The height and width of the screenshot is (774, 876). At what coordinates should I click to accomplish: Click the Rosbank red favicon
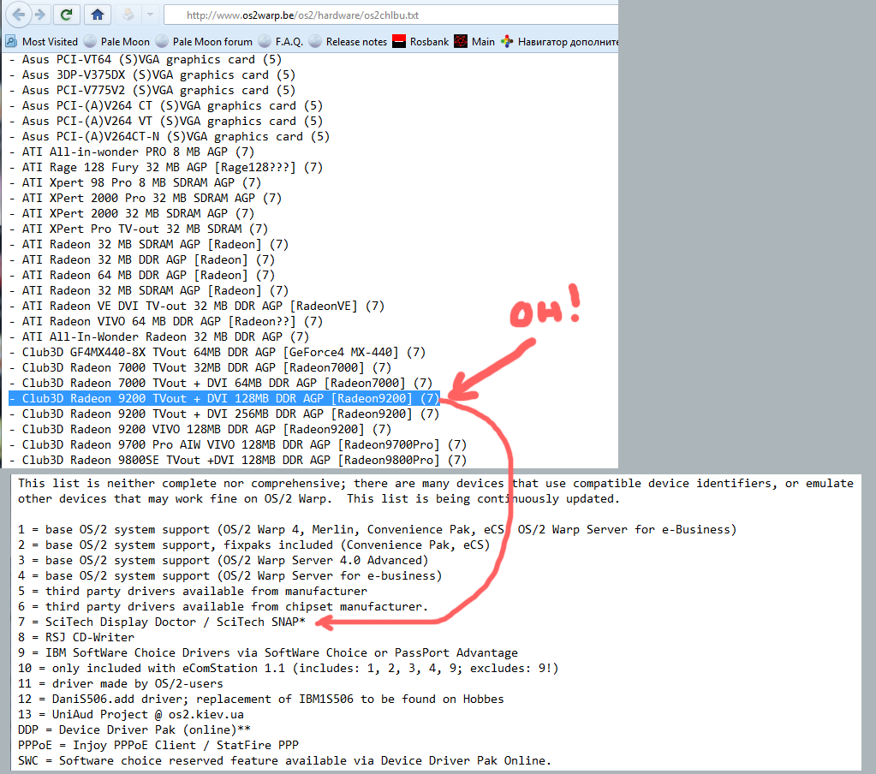(399, 41)
